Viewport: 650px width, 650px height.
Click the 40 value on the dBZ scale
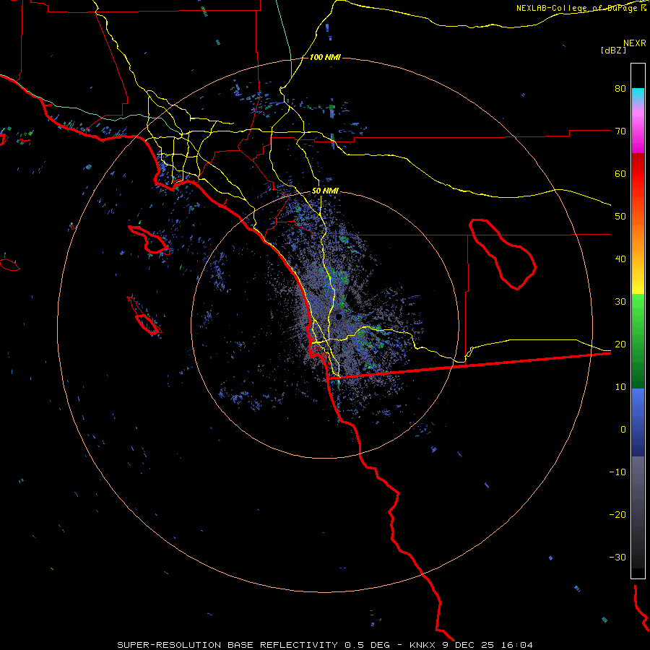tap(620, 259)
